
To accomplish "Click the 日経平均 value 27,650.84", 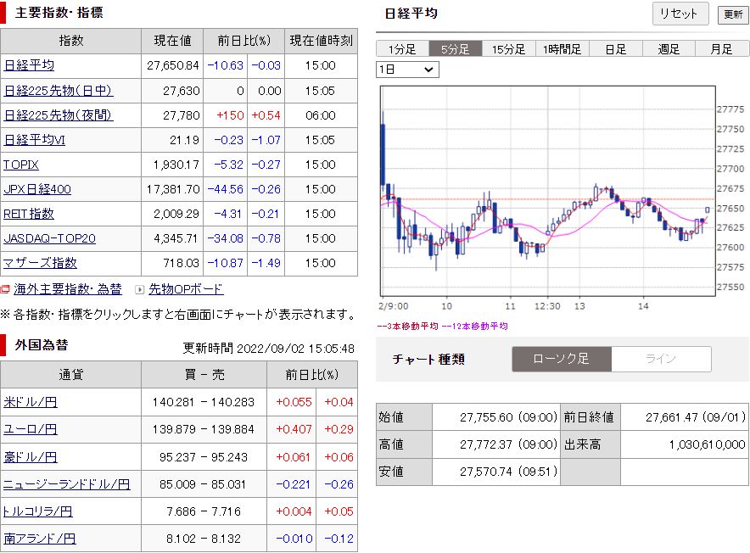I will [173, 65].
